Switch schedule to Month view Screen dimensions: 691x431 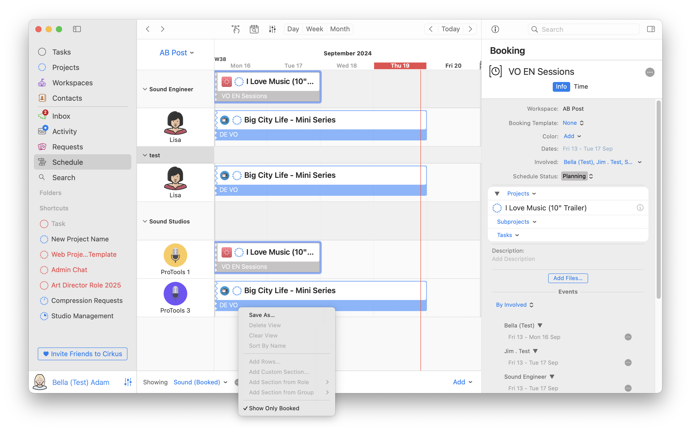(x=340, y=29)
